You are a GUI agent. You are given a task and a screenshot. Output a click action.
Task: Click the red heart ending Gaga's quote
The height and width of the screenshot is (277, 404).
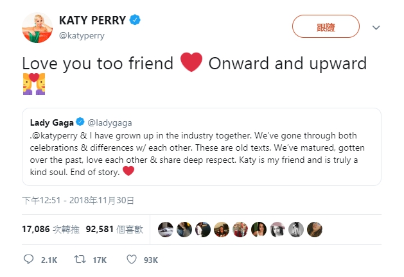[128, 171]
